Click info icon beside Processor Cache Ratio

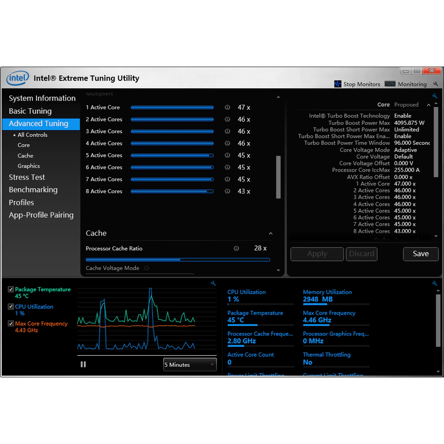click(236, 249)
